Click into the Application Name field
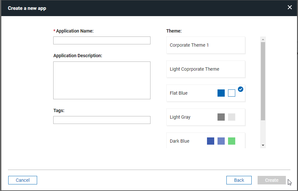This screenshot has height=191, width=298. tap(102, 40)
